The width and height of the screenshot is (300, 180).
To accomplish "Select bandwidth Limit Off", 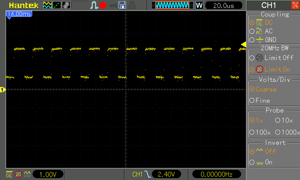I will pos(271,58).
